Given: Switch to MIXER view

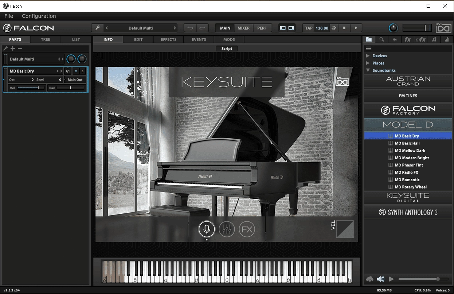Looking at the screenshot, I should coord(244,28).
